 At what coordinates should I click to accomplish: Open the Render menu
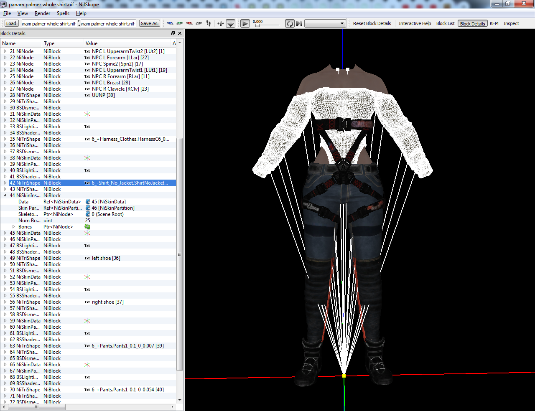point(42,13)
